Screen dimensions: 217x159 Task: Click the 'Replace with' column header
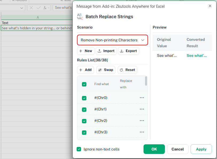tap(126, 84)
